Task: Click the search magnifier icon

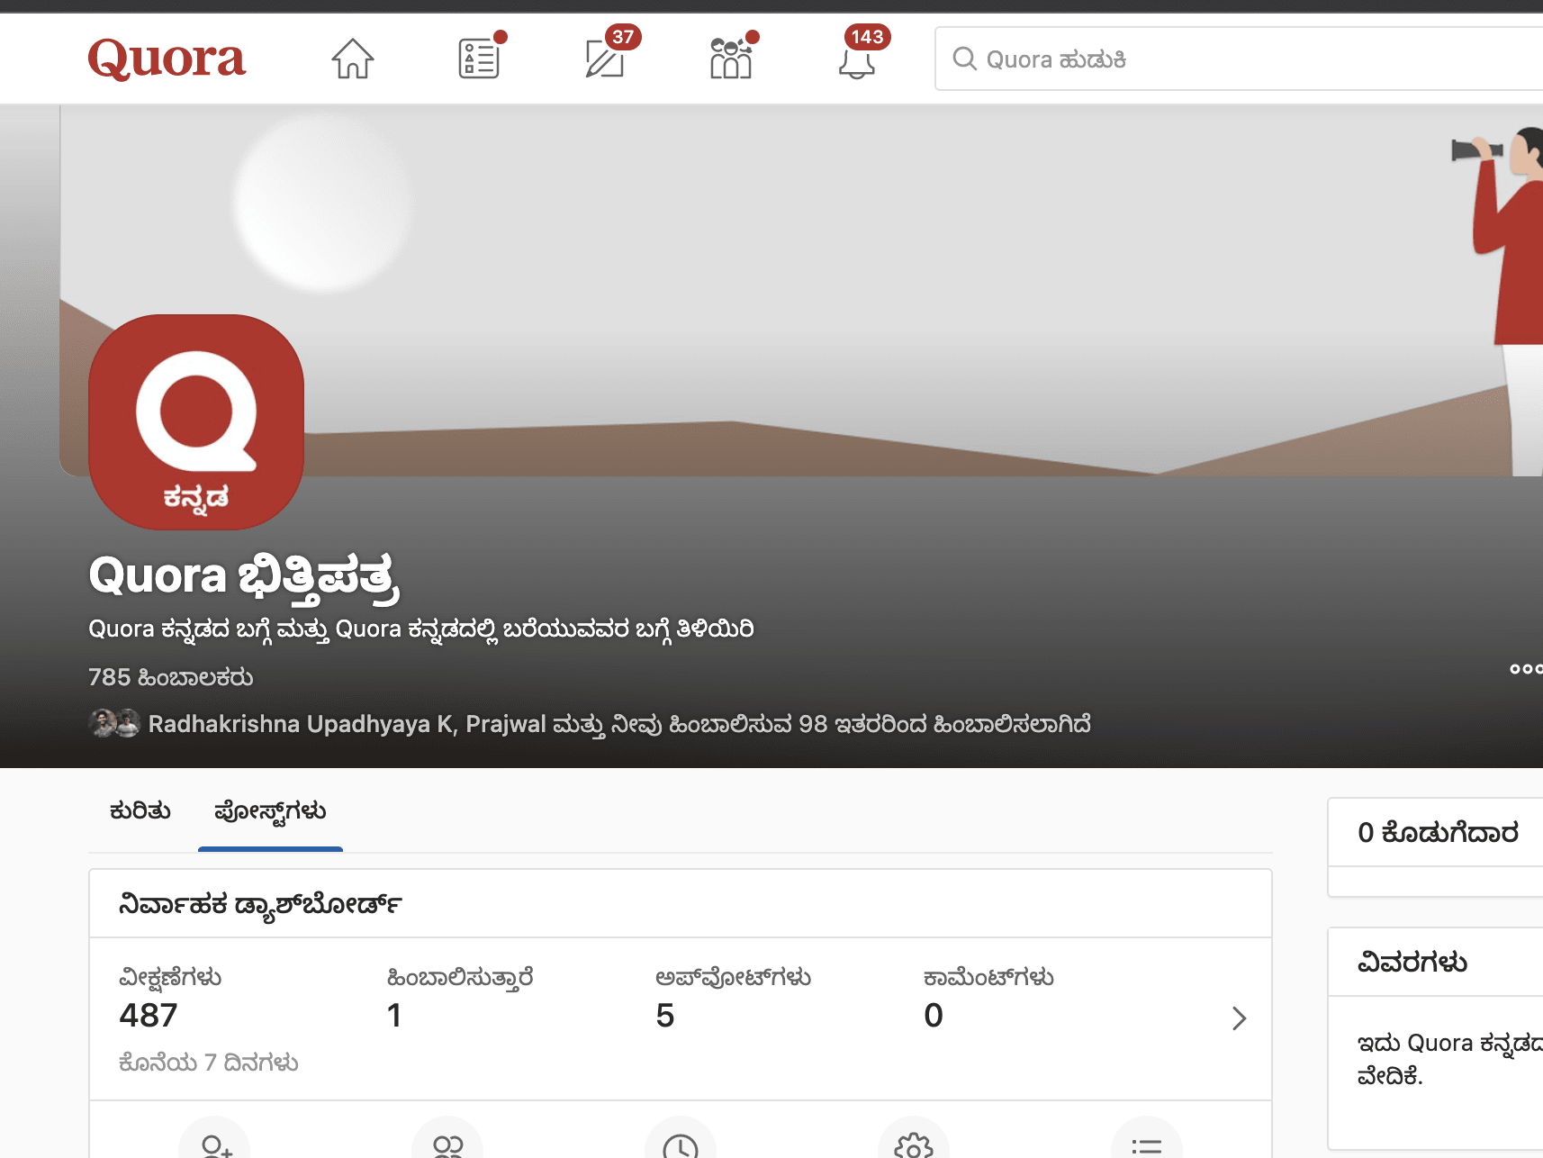Action: (x=964, y=59)
